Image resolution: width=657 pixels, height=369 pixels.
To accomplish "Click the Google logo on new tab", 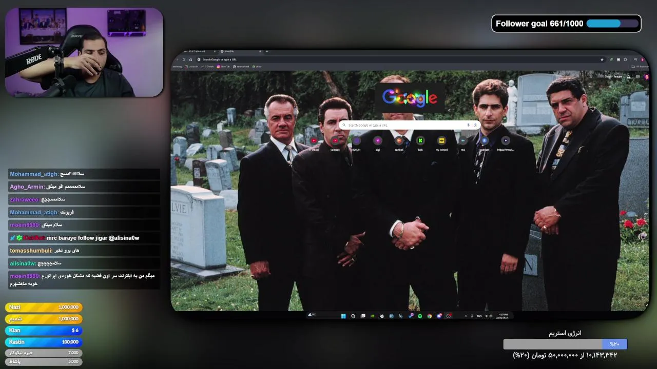I will (410, 97).
